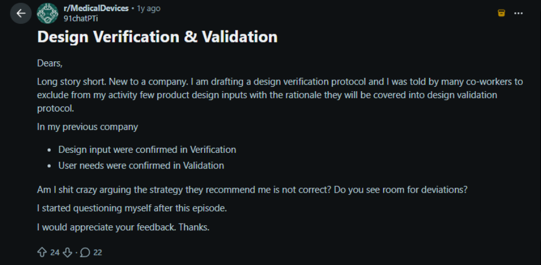Open the three-dot post options menu
This screenshot has width=541, height=265.
[x=518, y=13]
